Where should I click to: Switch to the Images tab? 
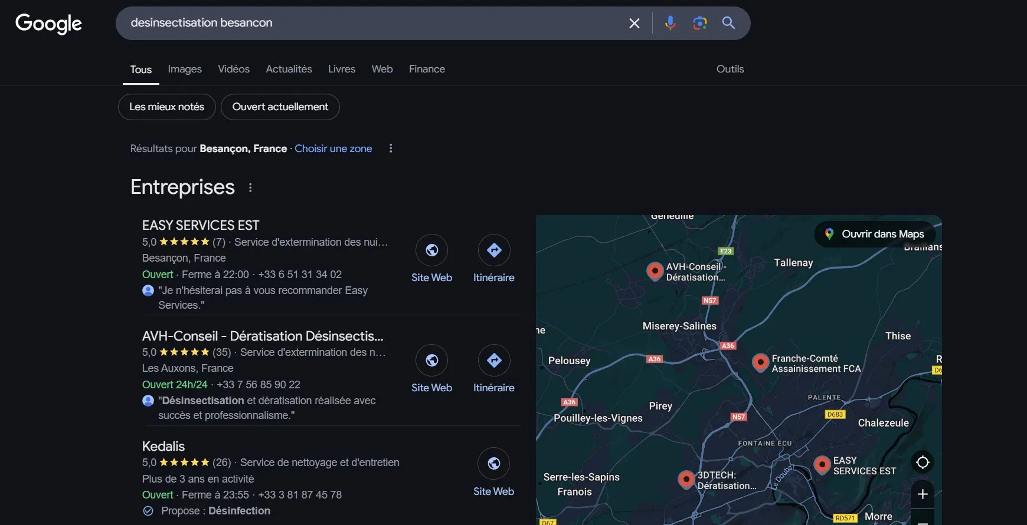[x=185, y=69]
